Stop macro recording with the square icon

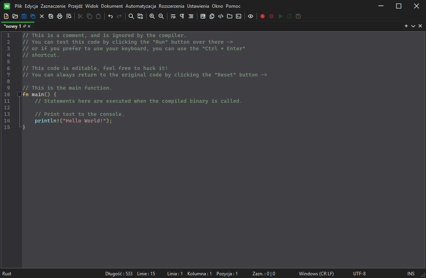click(271, 16)
